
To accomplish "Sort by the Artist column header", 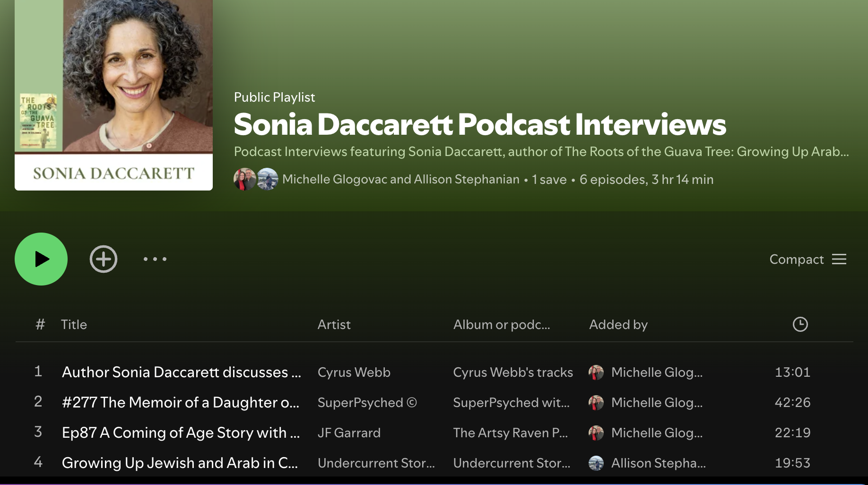I will (334, 324).
